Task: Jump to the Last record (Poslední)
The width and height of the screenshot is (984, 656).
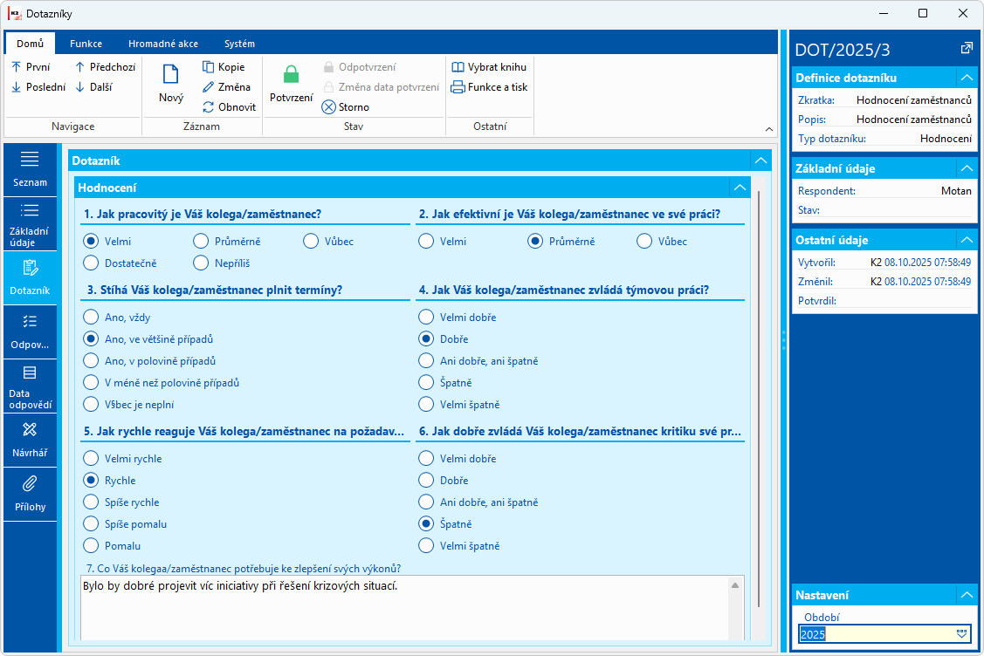Action: click(38, 87)
